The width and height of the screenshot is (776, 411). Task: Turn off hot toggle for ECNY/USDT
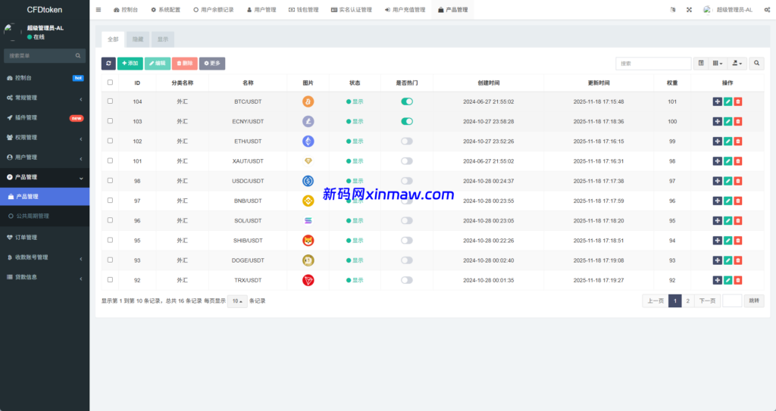coord(407,121)
